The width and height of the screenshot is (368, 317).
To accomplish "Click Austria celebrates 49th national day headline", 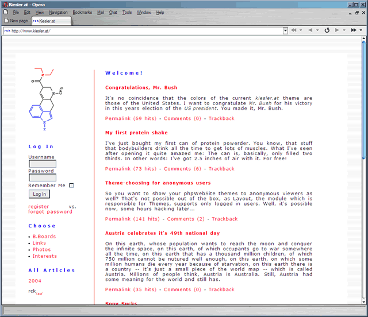I will click(162, 233).
